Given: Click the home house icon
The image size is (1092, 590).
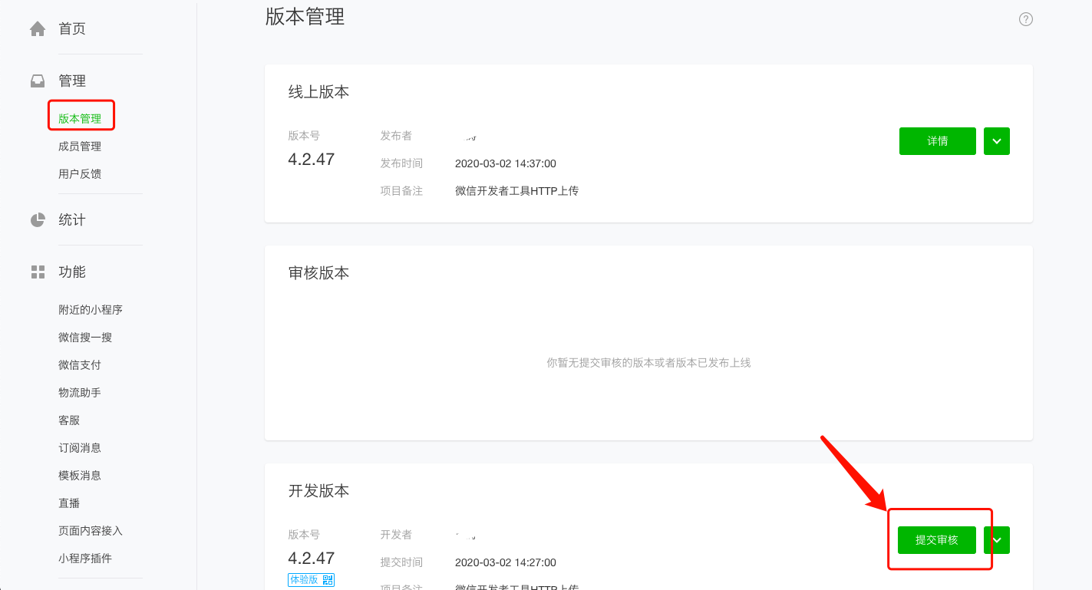Looking at the screenshot, I should pos(38,29).
